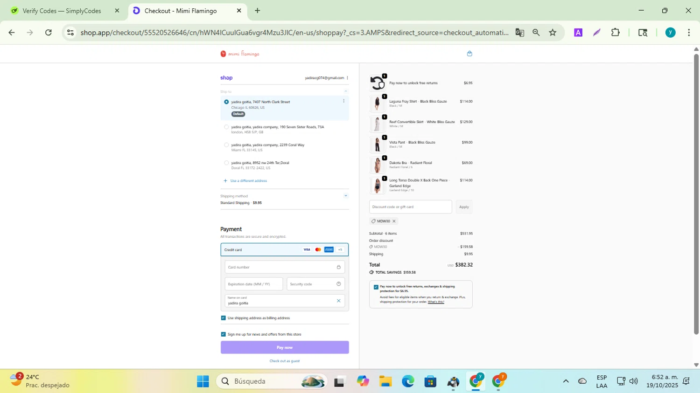Click the Dakota Bra thumbnail
Image resolution: width=700 pixels, height=393 pixels.
coord(377,165)
